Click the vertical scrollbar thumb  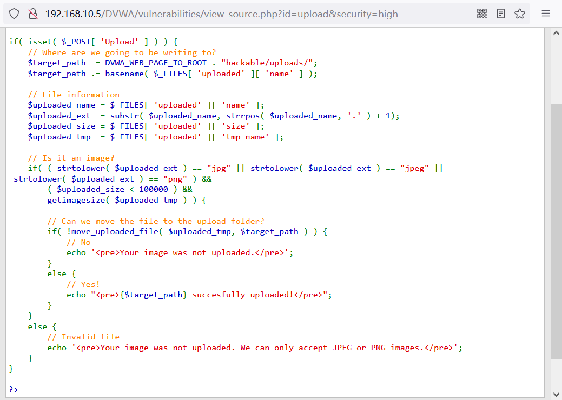tap(556, 232)
